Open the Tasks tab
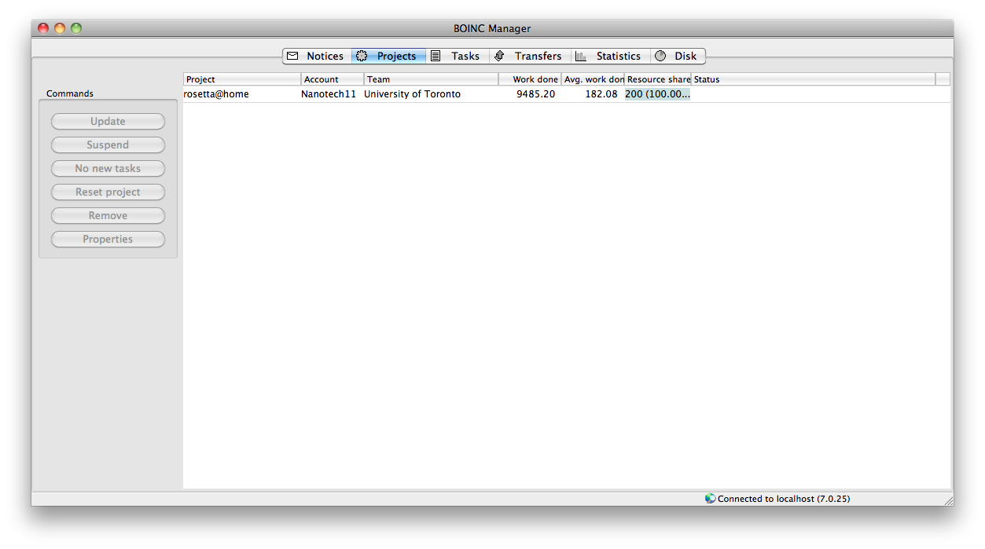The height and width of the screenshot is (549, 985). point(458,57)
